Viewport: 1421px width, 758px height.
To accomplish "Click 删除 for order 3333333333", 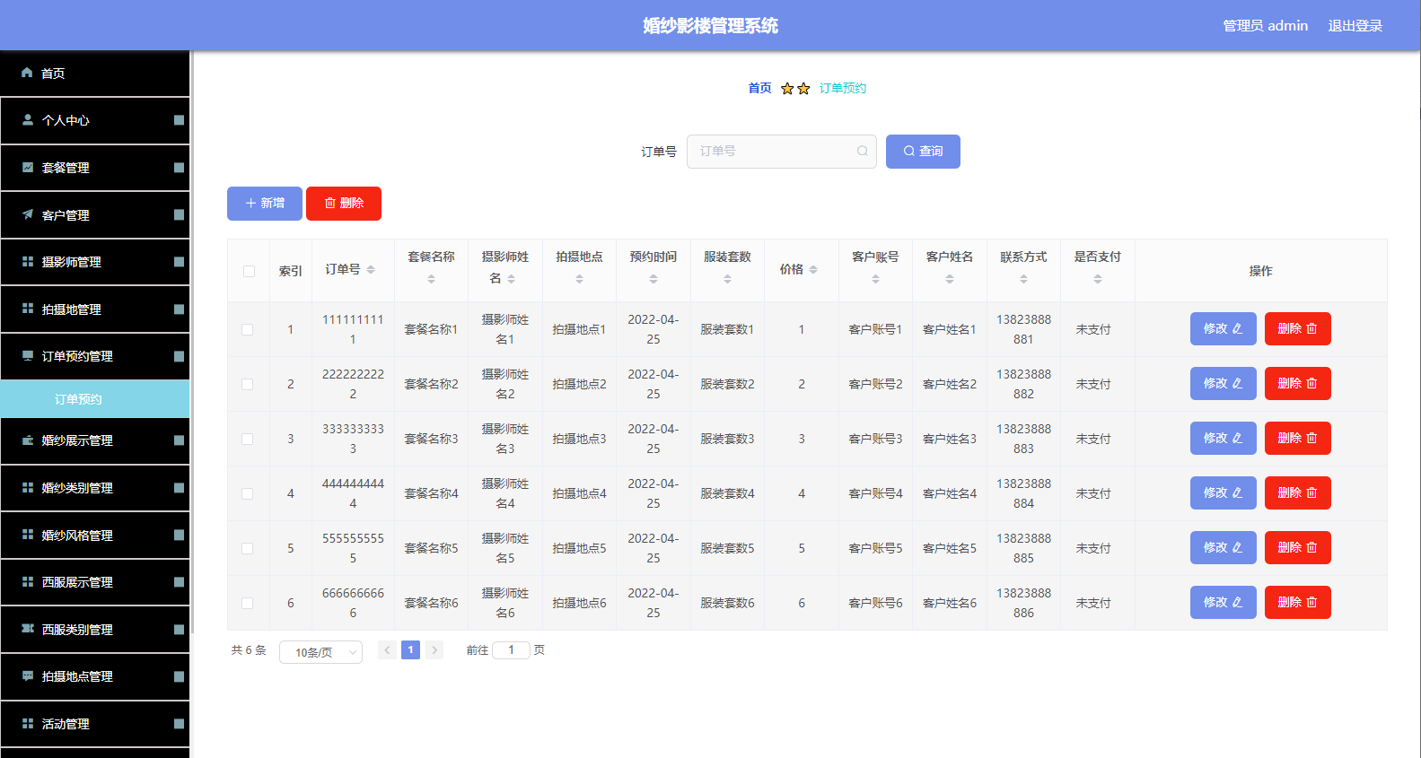I will pos(1298,439).
